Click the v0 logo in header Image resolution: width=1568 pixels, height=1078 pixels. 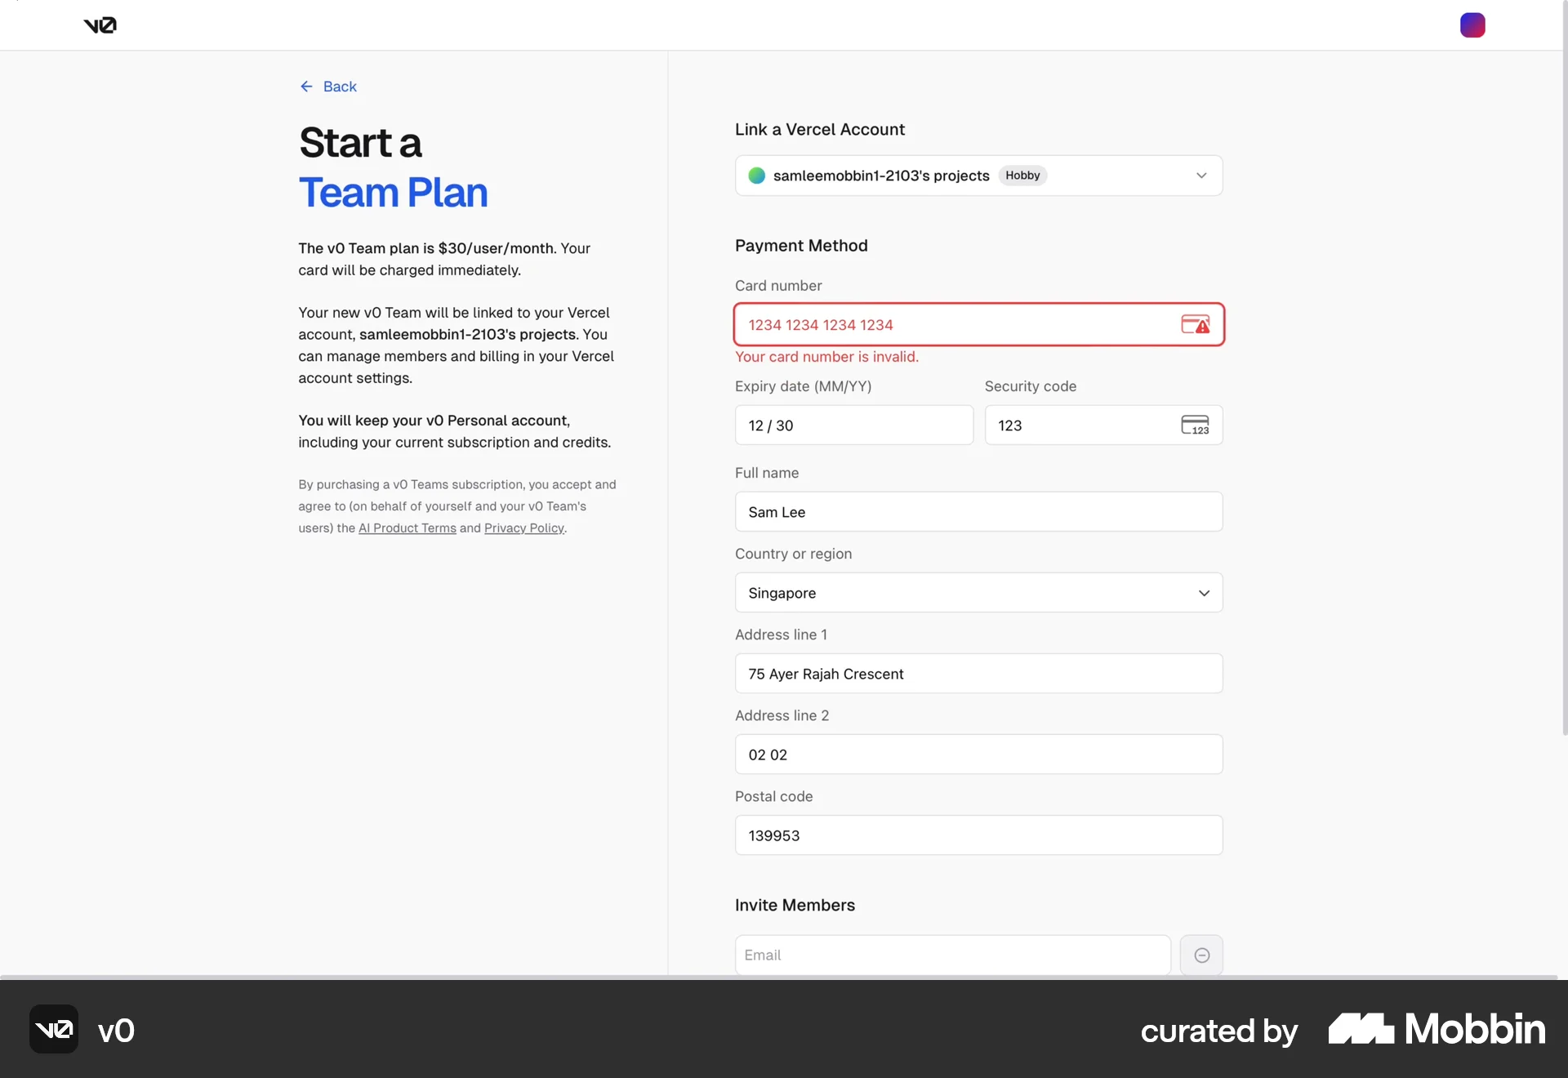coord(100,25)
